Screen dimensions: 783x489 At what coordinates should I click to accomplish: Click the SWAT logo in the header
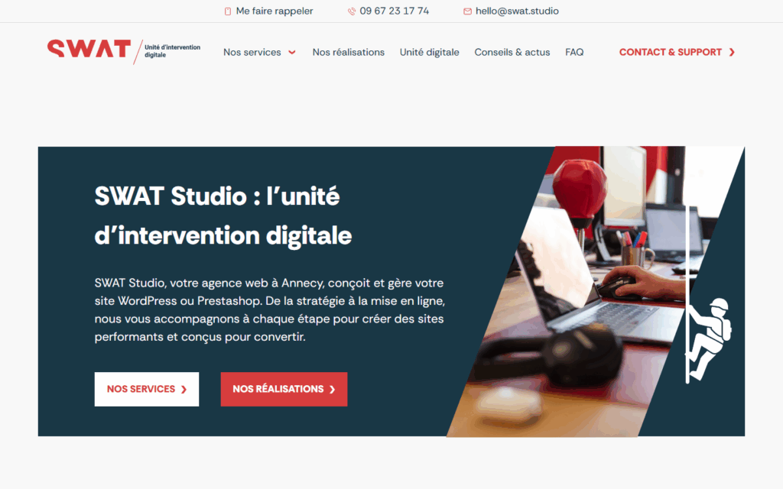pyautogui.click(x=89, y=49)
